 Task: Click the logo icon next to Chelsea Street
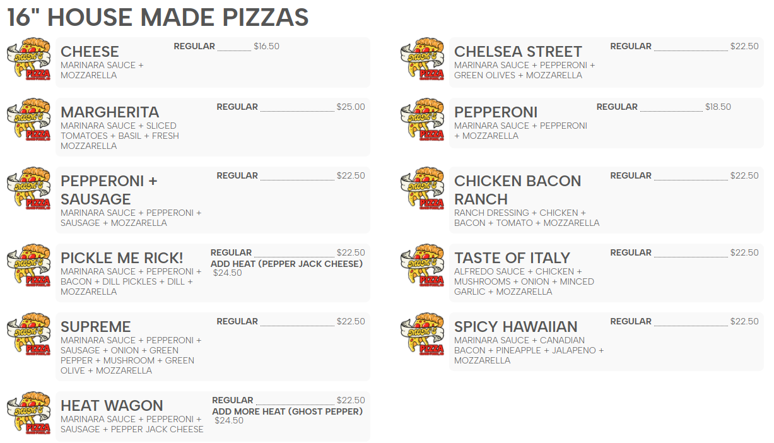[x=423, y=59]
